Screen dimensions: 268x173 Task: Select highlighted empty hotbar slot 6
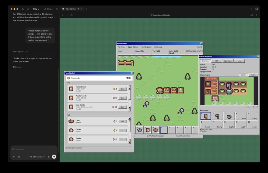(x=164, y=130)
